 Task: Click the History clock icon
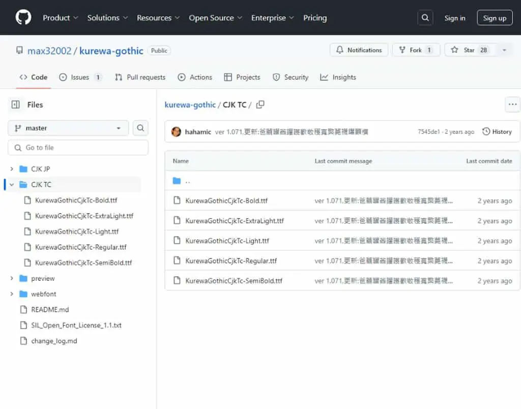pos(486,132)
